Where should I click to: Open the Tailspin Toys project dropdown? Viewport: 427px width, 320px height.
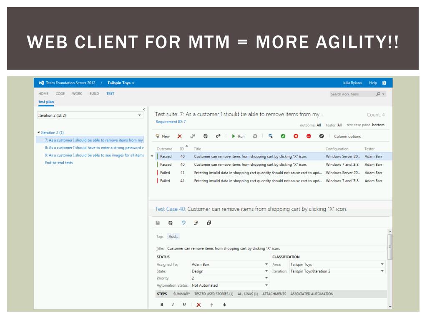point(121,83)
